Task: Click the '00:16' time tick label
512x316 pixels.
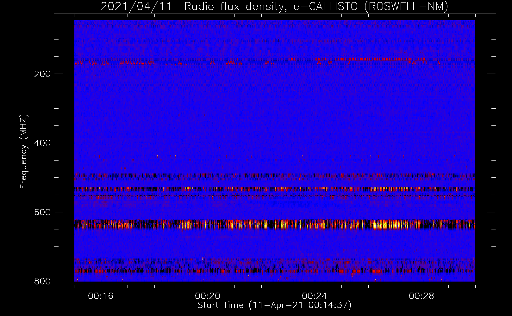Action: click(101, 296)
